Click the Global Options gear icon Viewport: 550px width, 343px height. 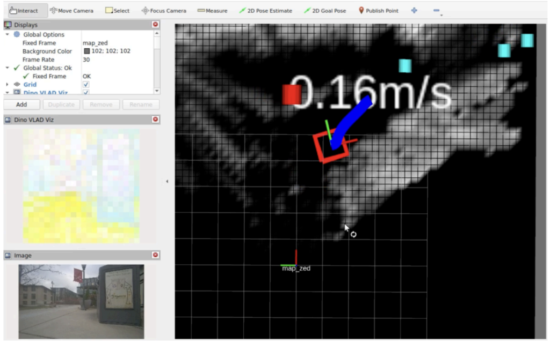(x=17, y=34)
